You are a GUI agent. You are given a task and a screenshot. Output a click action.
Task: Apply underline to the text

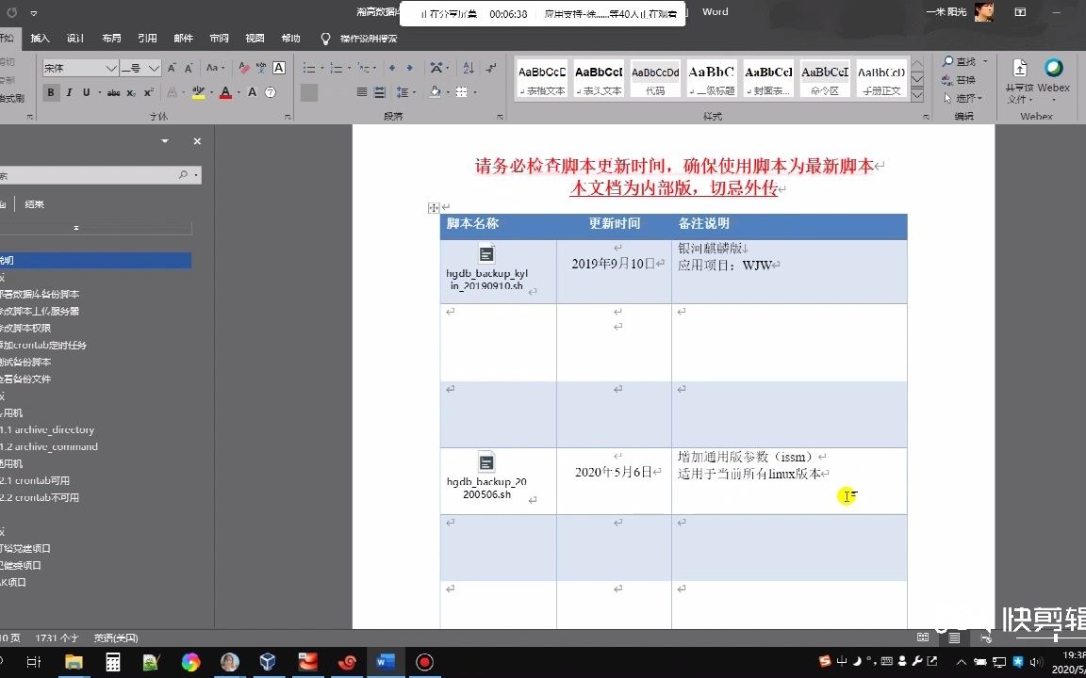86,92
